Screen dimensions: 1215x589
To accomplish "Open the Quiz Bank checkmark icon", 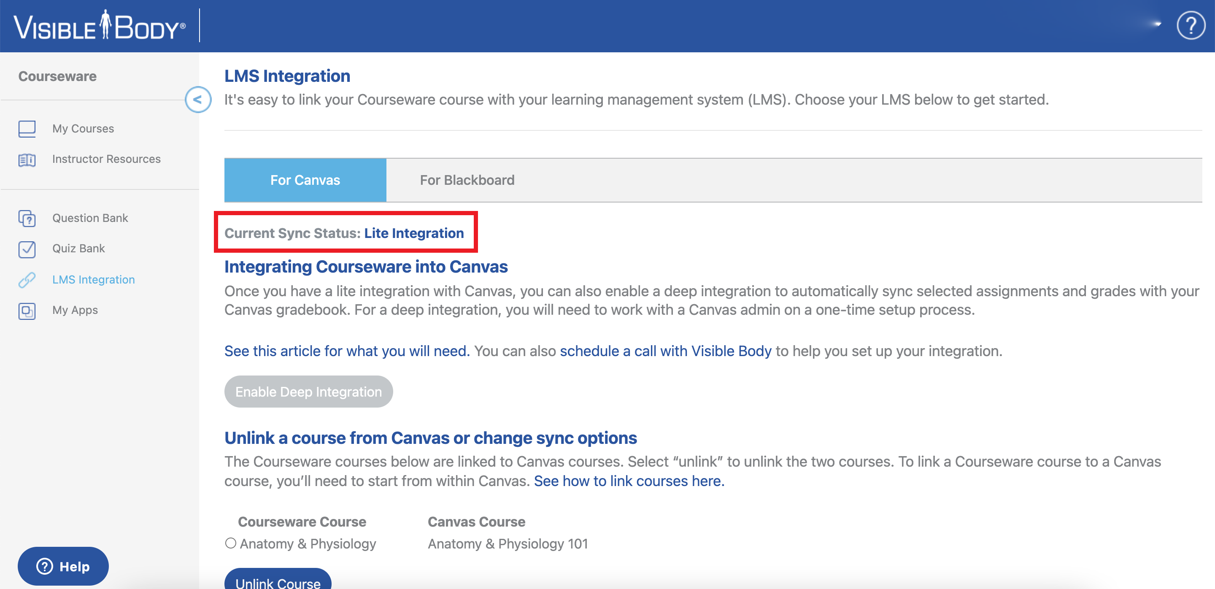I will (27, 249).
